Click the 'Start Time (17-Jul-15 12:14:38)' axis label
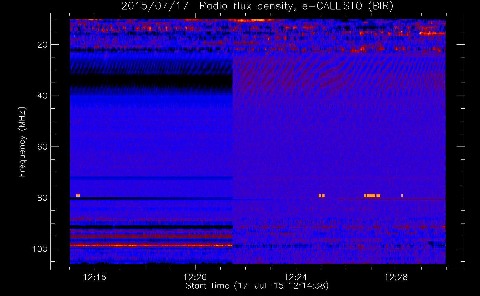 [257, 286]
